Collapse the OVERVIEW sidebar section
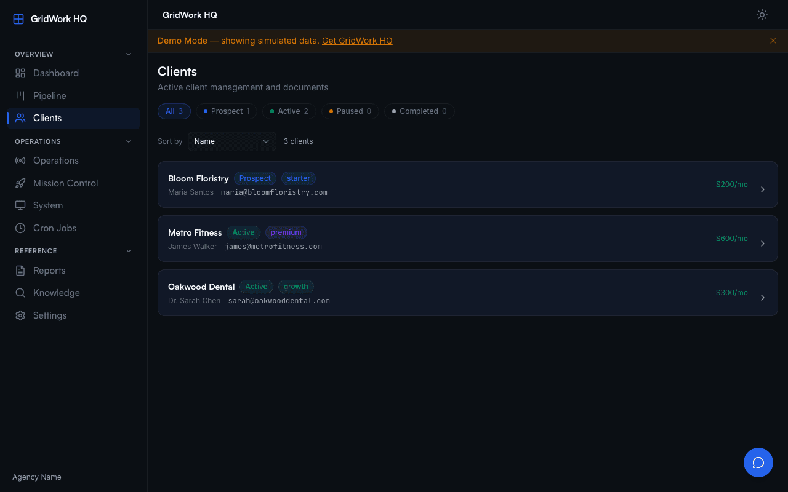The image size is (788, 492). click(128, 54)
